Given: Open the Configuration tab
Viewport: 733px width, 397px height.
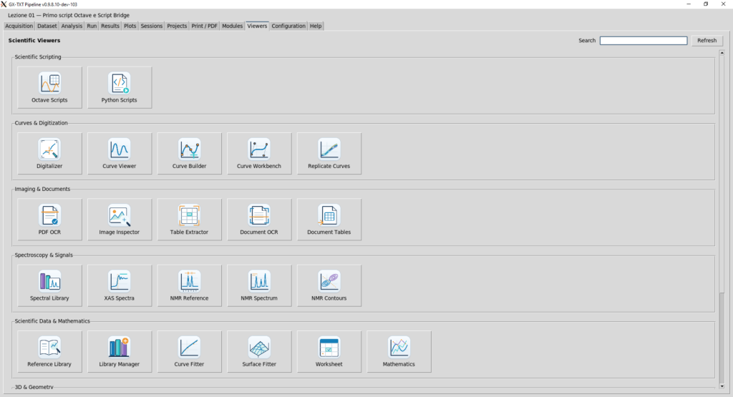Looking at the screenshot, I should [288, 26].
